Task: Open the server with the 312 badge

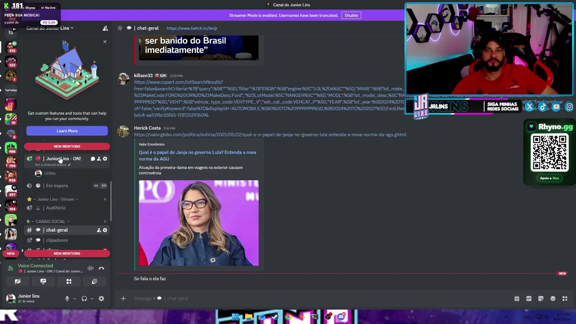Action: [x=11, y=46]
